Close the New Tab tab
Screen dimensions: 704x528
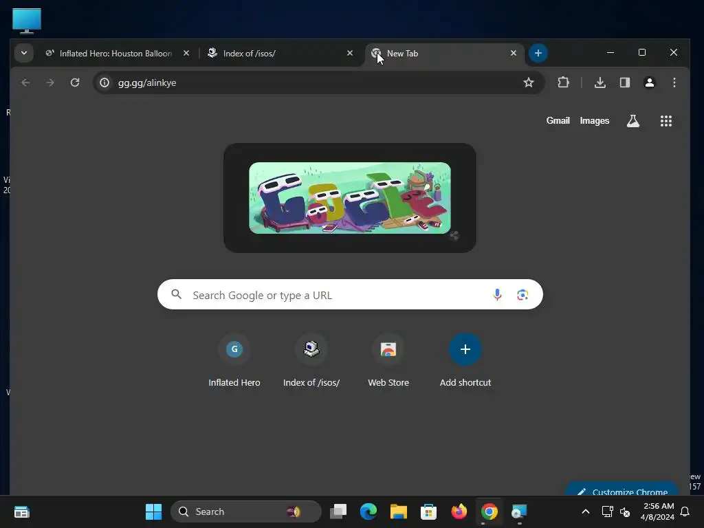tap(513, 53)
